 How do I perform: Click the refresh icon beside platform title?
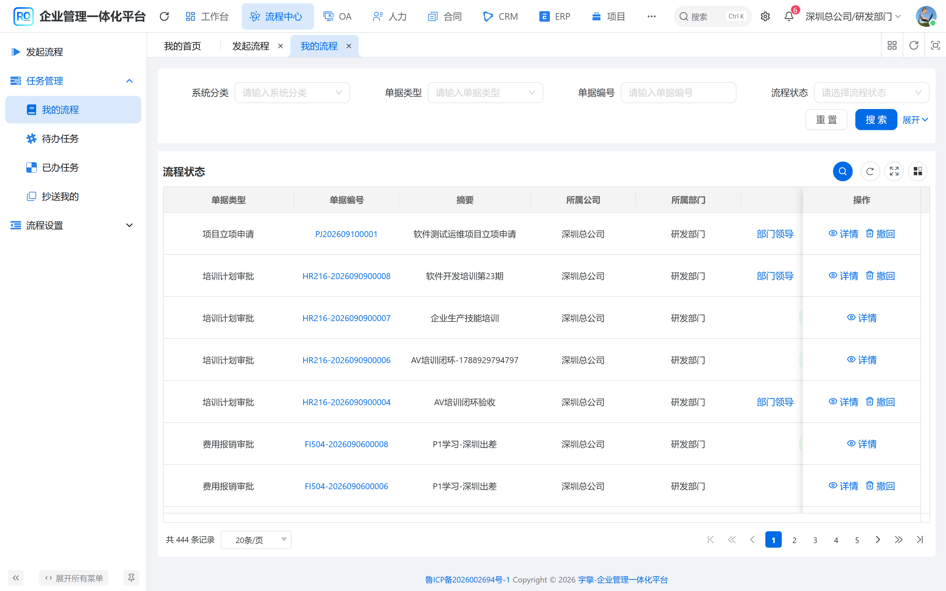(164, 16)
